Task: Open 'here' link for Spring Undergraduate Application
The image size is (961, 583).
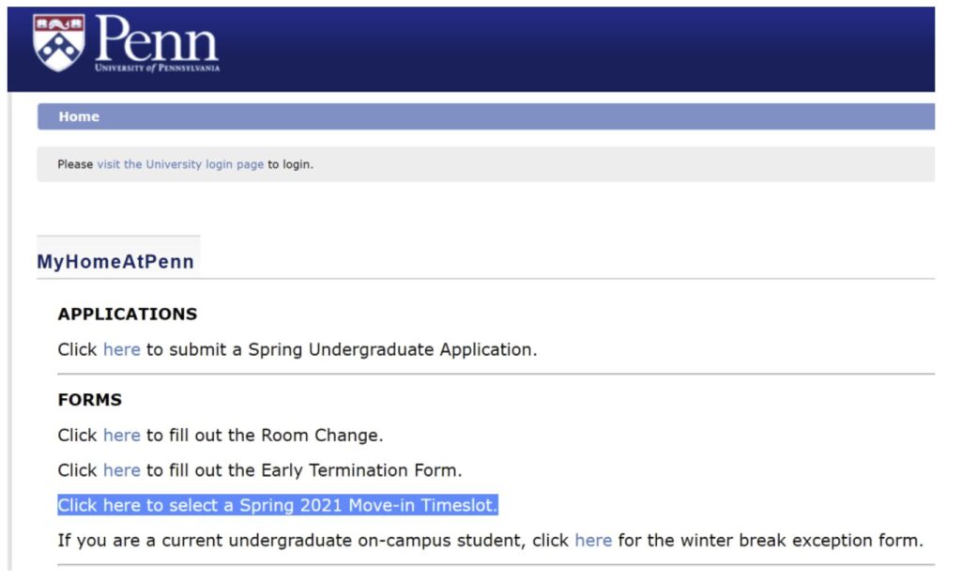Action: coord(121,349)
